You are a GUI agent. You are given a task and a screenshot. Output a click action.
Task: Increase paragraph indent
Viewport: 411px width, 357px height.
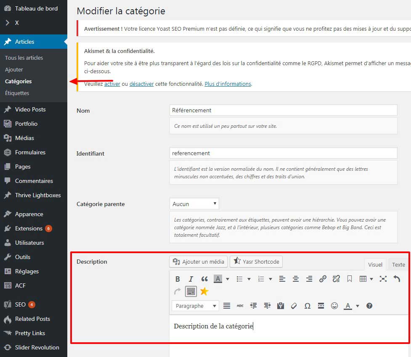coord(267,306)
